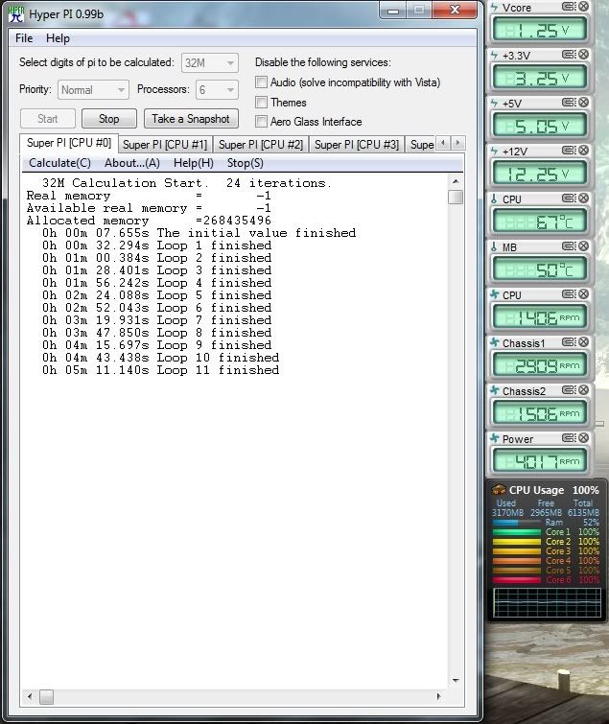Open settings icon on Chassis2 fan gadget
The width and height of the screenshot is (609, 724).
click(x=569, y=390)
